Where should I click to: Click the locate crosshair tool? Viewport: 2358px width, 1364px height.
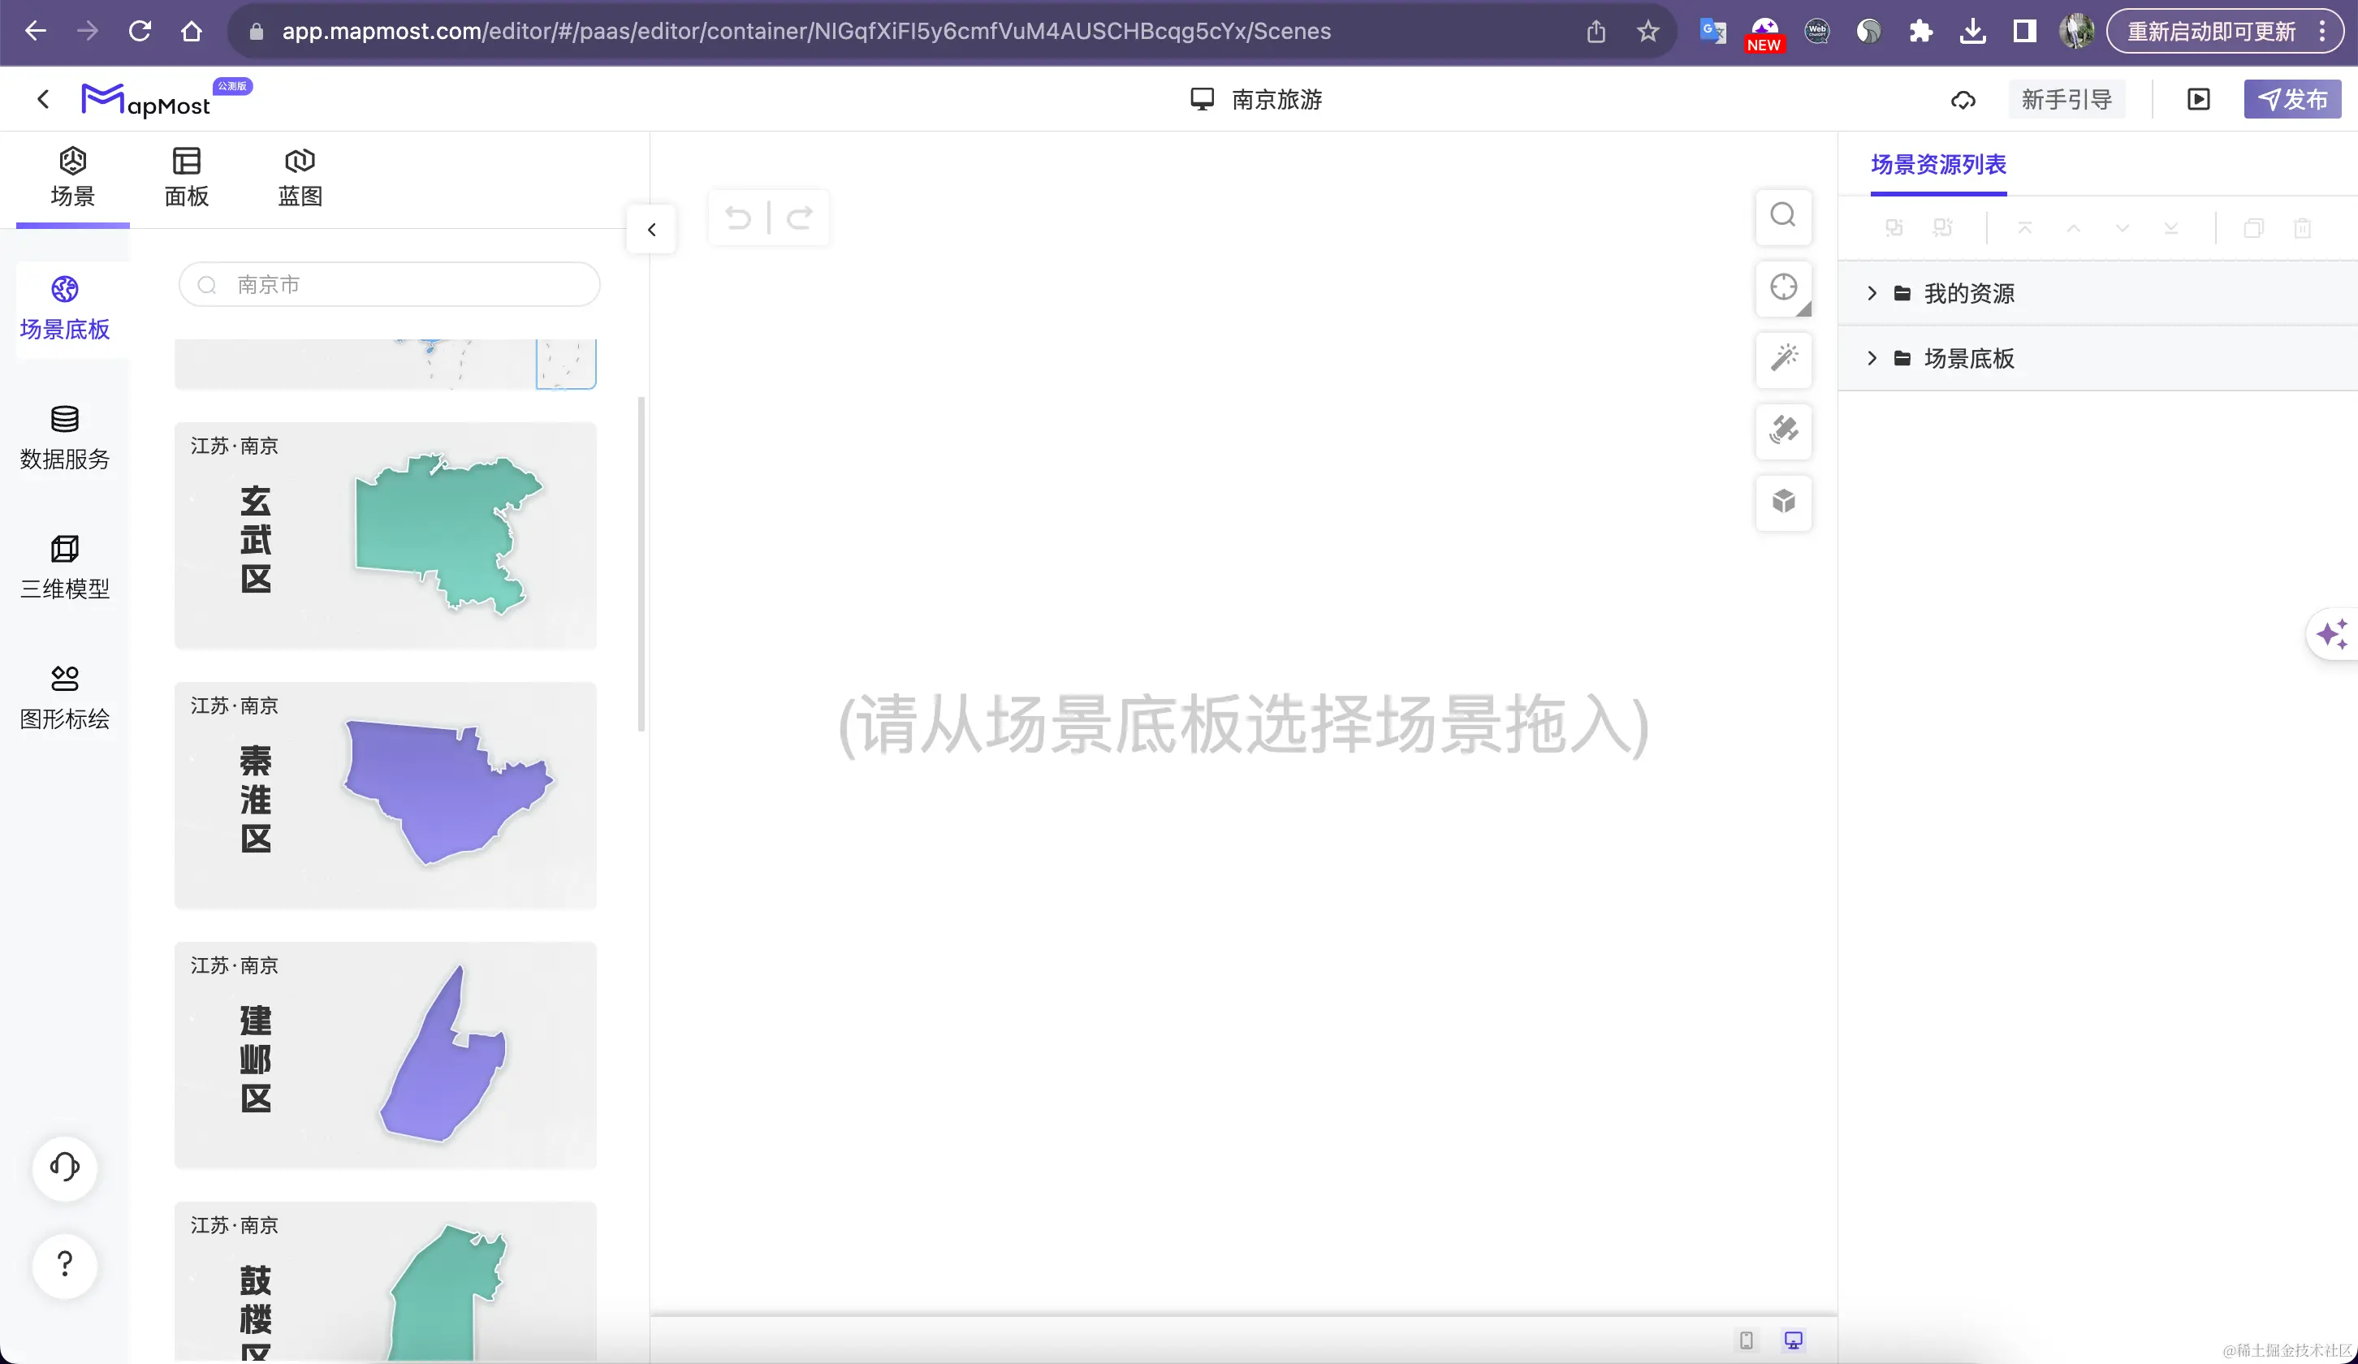coord(1783,287)
